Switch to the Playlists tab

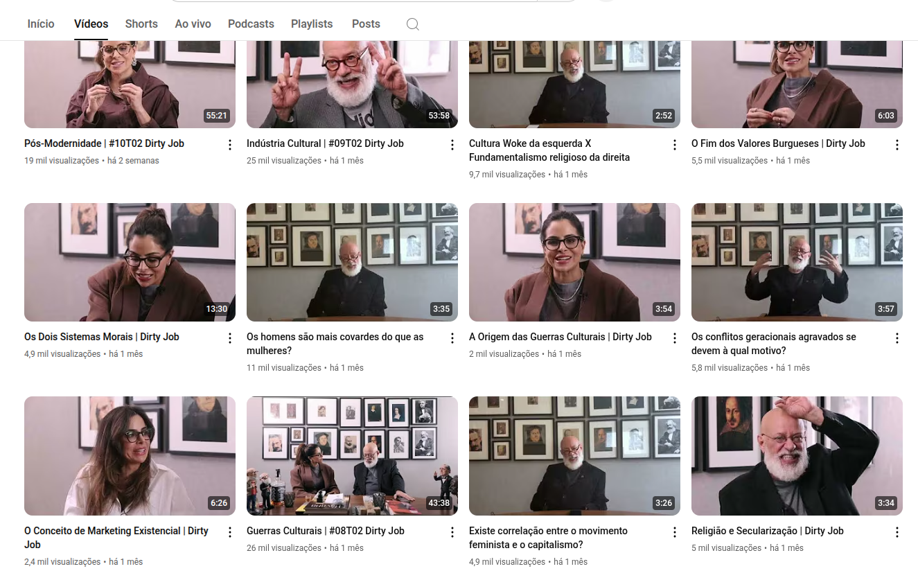(x=312, y=24)
